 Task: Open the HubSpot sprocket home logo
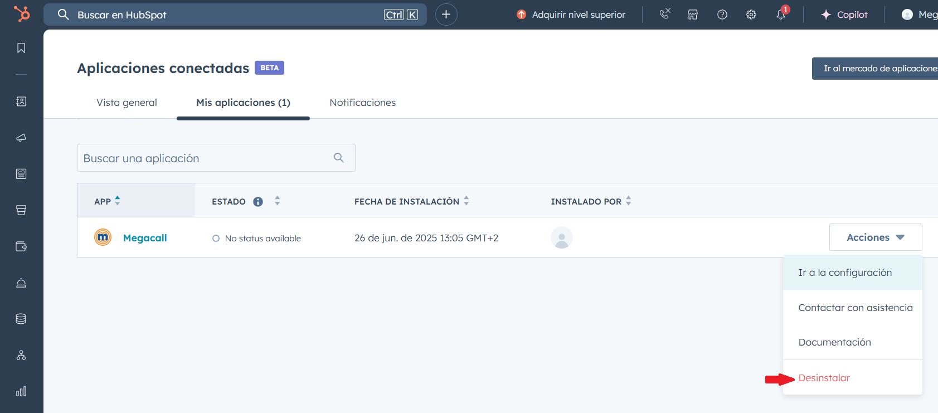(21, 14)
